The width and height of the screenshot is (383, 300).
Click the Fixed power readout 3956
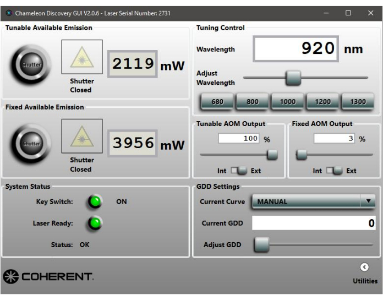pyautogui.click(x=133, y=143)
